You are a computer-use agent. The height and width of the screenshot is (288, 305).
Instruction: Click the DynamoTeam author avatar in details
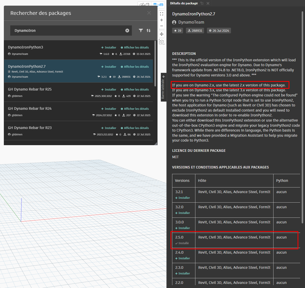pyautogui.click(x=174, y=22)
